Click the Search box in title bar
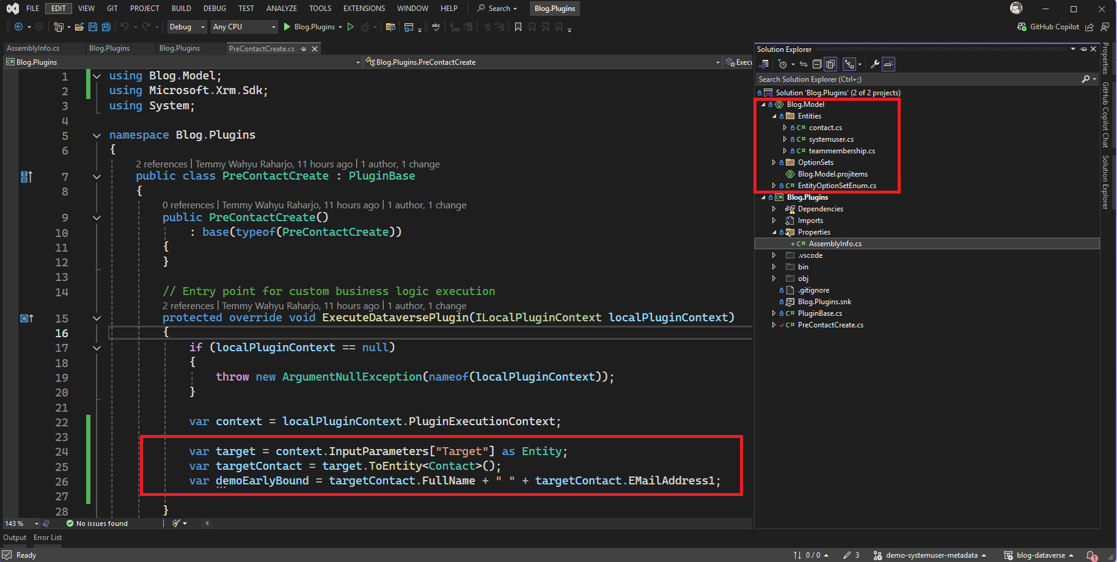 pyautogui.click(x=497, y=8)
